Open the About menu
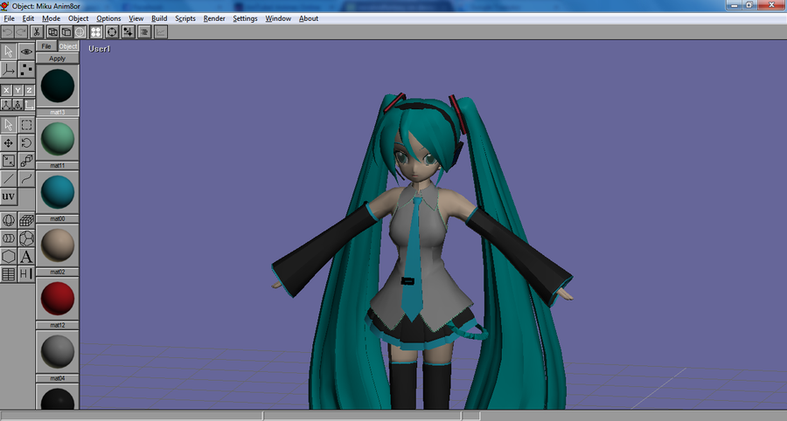Image resolution: width=787 pixels, height=421 pixels. tap(309, 18)
